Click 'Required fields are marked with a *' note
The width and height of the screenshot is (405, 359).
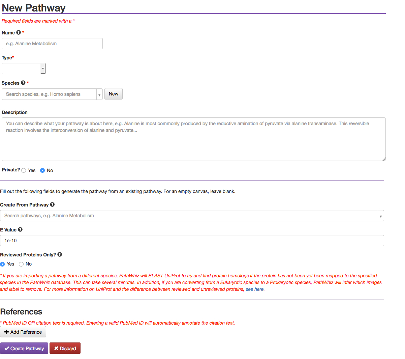point(38,21)
